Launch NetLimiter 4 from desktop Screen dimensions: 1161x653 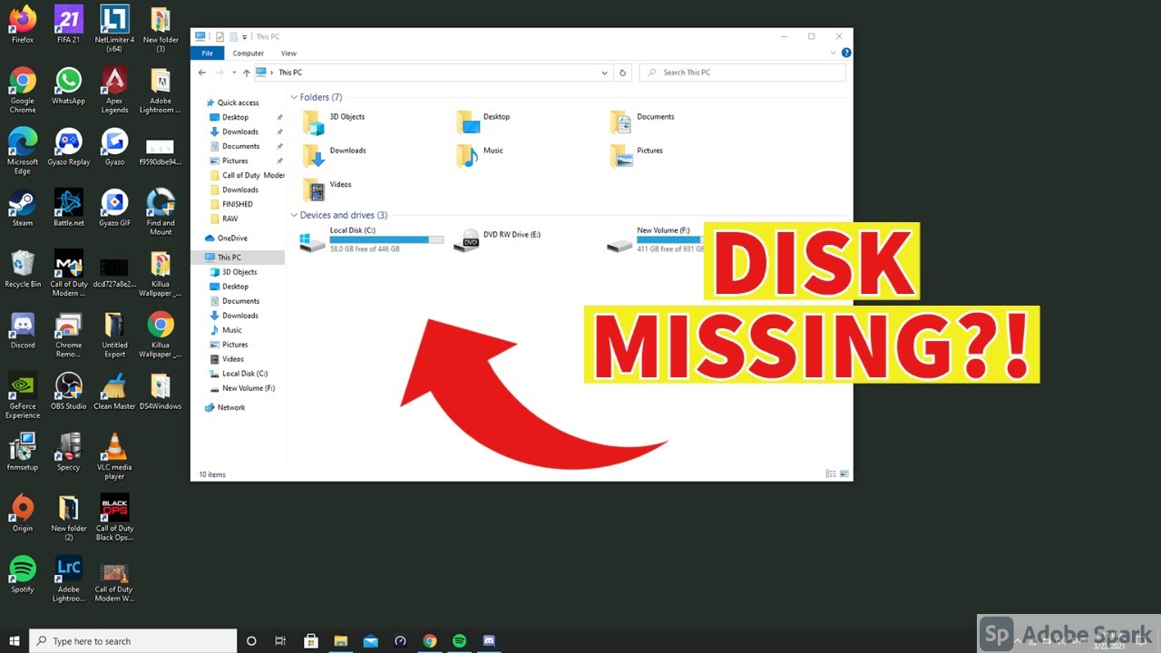(x=114, y=28)
